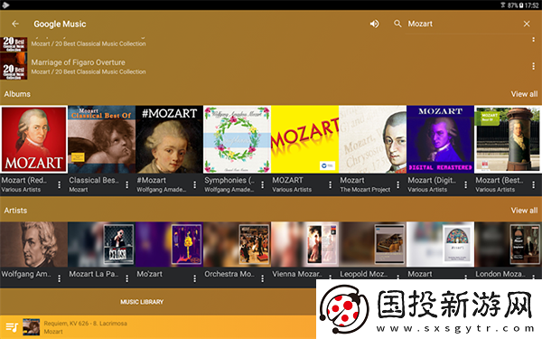Select artist Mo'zart image

coord(170,245)
